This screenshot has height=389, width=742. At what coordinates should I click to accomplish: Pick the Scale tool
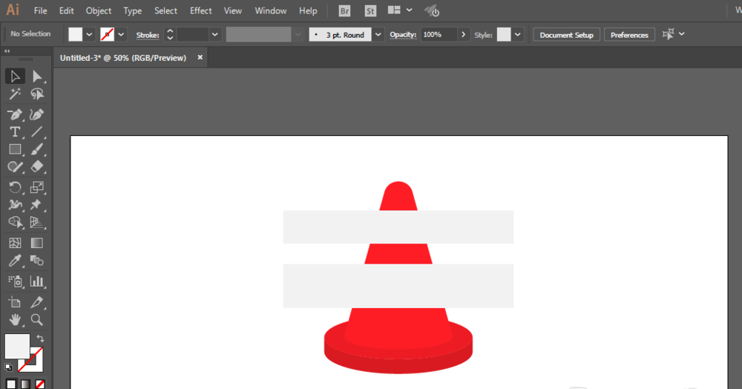click(37, 187)
